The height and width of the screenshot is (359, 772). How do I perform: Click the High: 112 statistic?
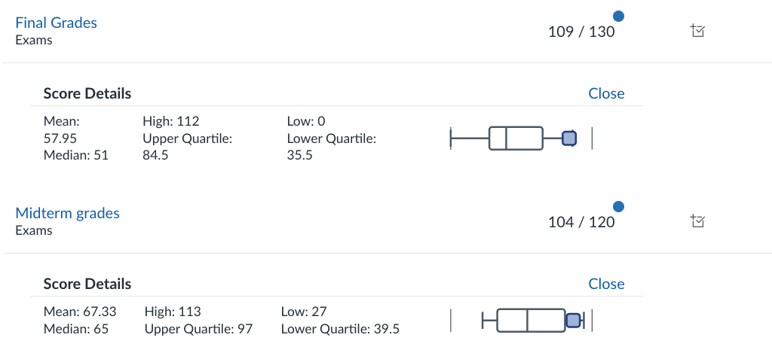point(170,121)
